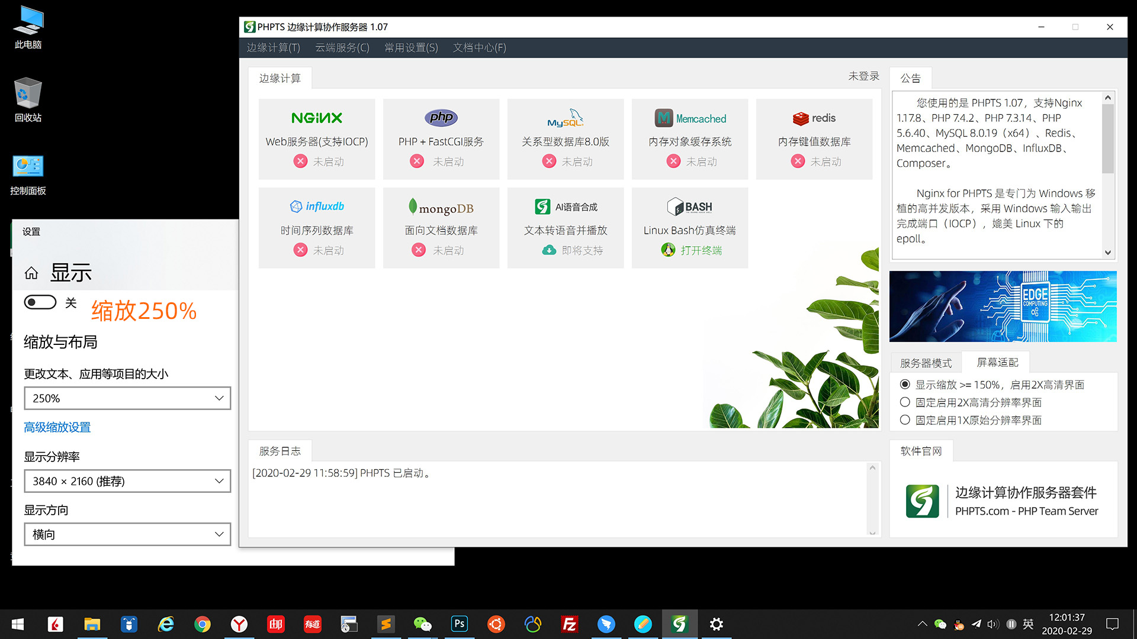
Task: Click the announcement scrollbar up arrow
Action: (x=1108, y=98)
